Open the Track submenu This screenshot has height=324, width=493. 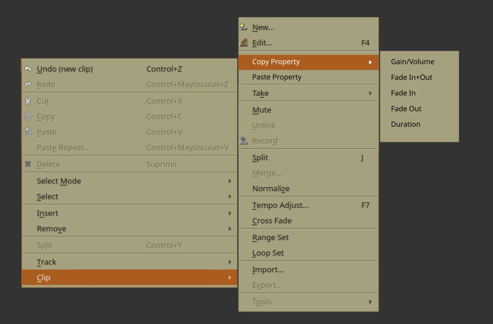130,261
